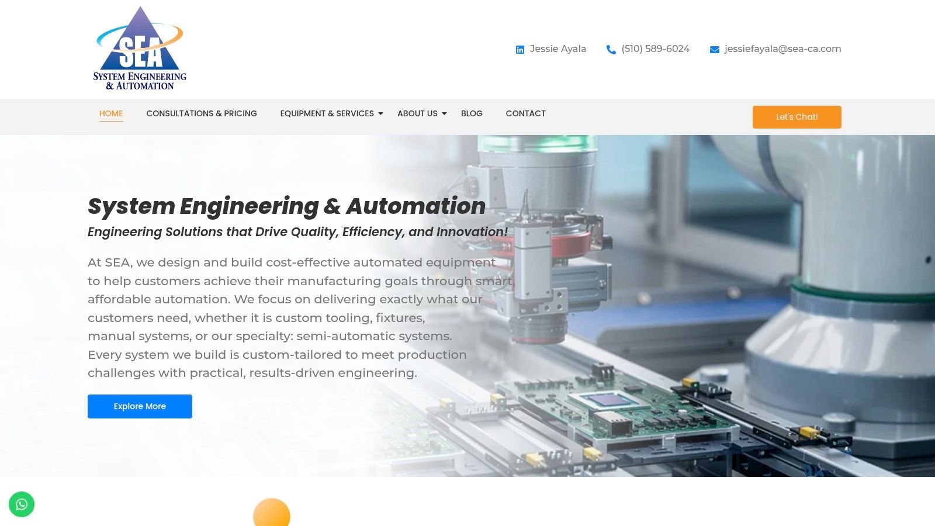Navigate to the Contact page
The image size is (935, 526).
point(525,113)
